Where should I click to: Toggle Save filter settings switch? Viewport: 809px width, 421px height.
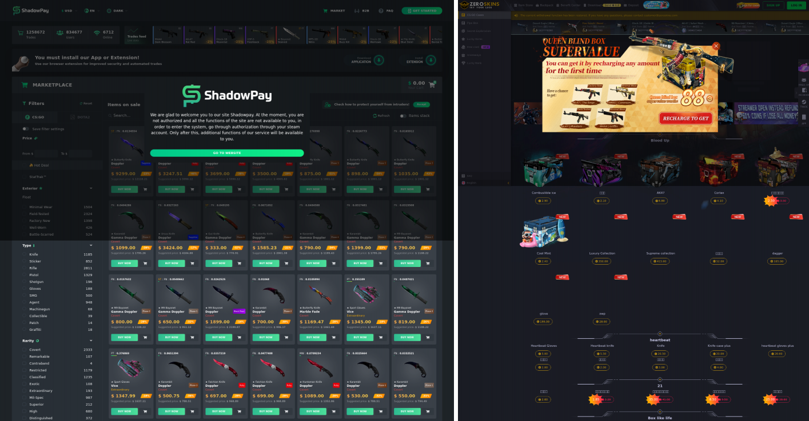[26, 129]
